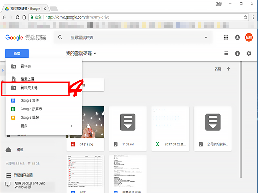The height and width of the screenshot is (193, 258).
Task: Select the 我的雲端硬碟 browser tab
Action: tap(25, 9)
